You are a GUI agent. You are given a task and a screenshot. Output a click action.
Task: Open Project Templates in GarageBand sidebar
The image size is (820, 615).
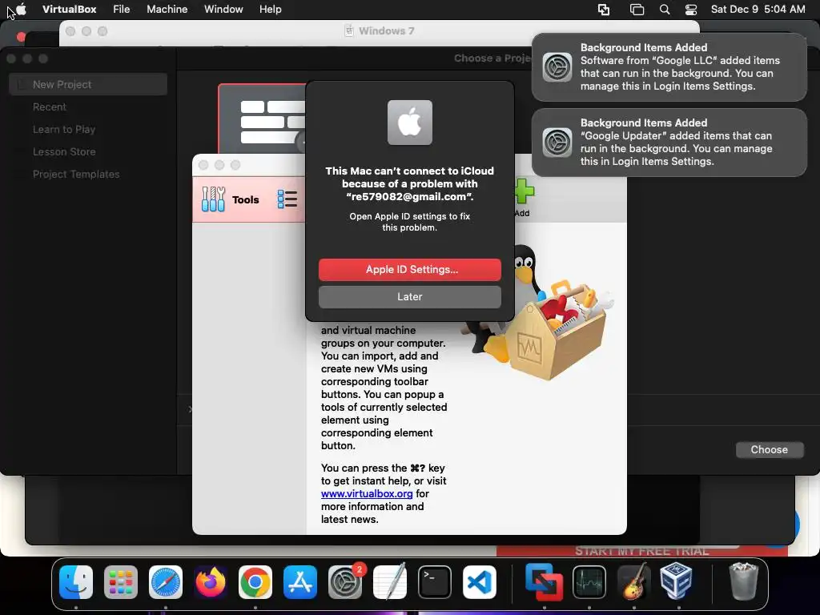tap(76, 174)
